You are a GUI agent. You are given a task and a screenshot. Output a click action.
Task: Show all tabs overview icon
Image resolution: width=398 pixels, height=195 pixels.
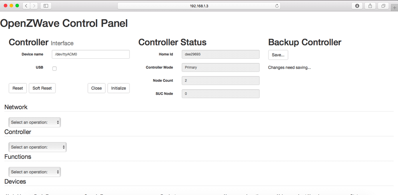tap(383, 6)
